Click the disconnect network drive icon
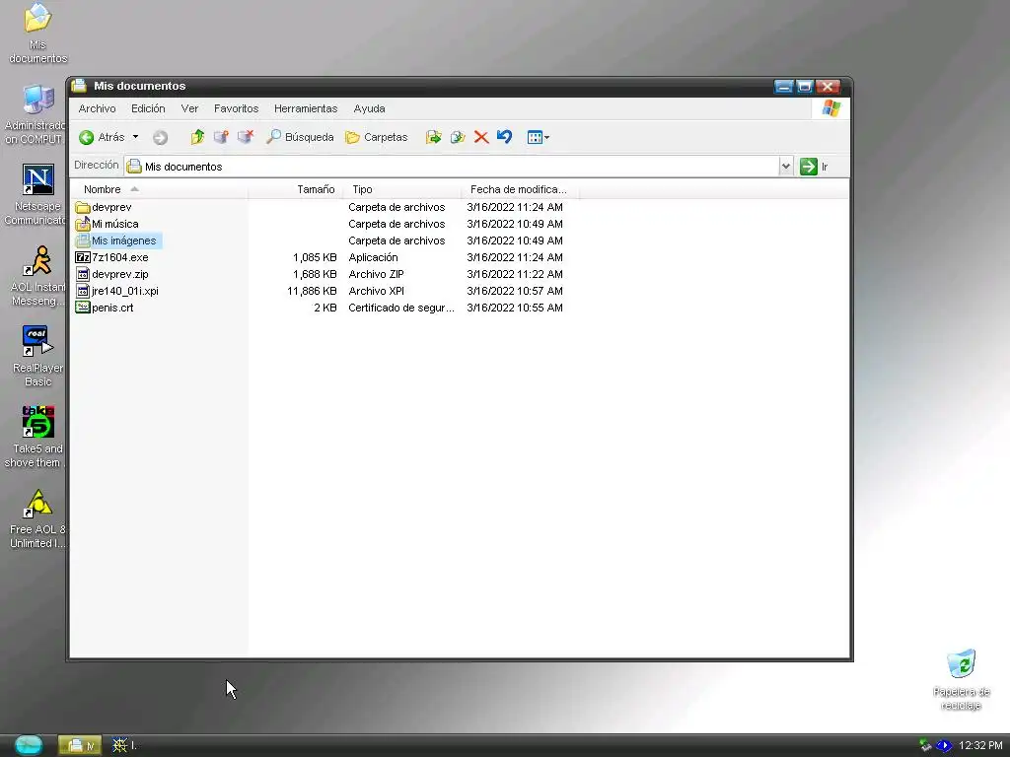 (x=246, y=136)
